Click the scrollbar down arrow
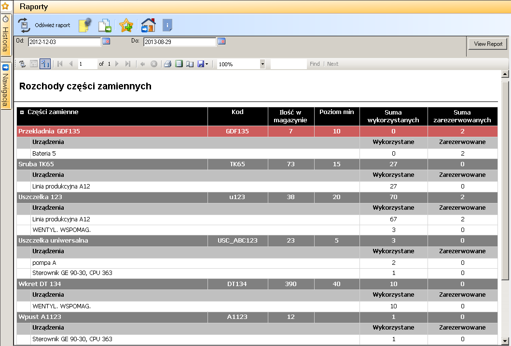The height and width of the screenshot is (346, 511). 505,341
